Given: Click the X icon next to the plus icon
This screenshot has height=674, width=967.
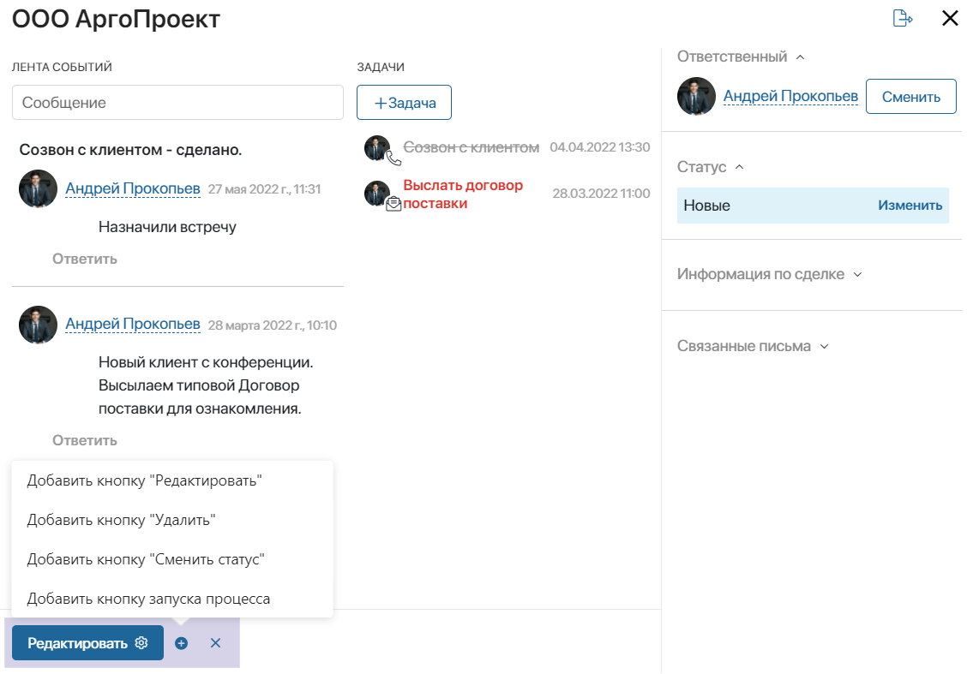Looking at the screenshot, I should tap(215, 643).
